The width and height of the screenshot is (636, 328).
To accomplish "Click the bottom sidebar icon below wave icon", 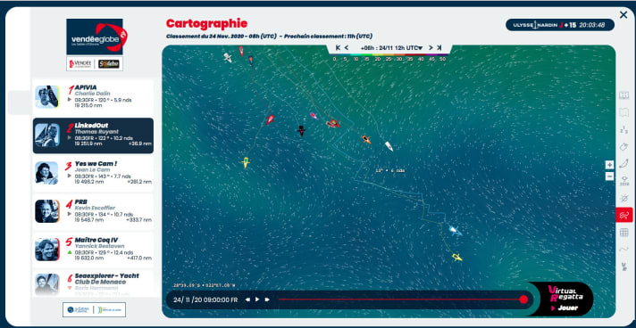I will coord(623,266).
